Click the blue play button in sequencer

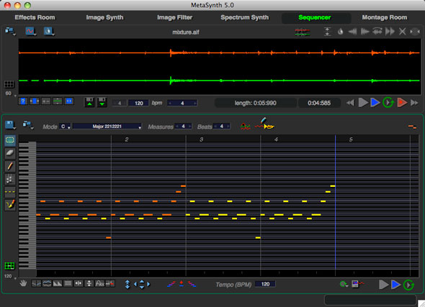(395, 285)
